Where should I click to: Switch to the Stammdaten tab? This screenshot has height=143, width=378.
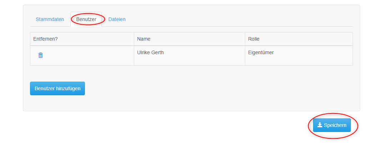(50, 19)
